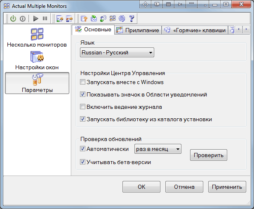Click the four-monitors toolbar icon
The height and width of the screenshot is (209, 254).
(113, 18)
